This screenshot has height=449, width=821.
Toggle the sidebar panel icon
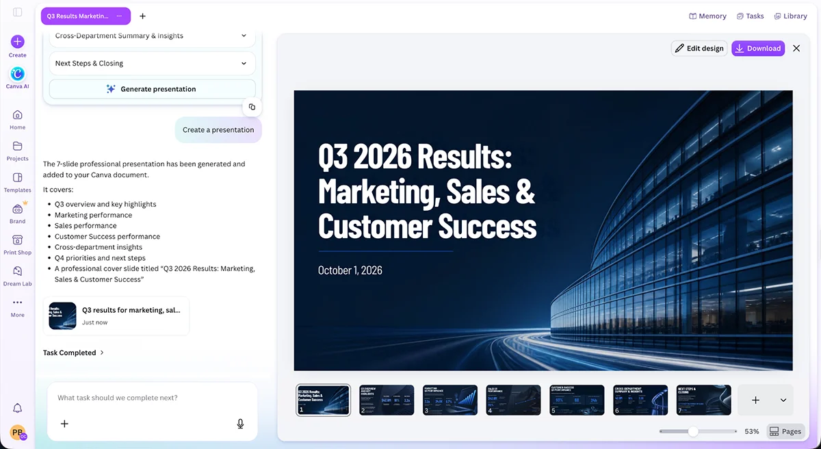(18, 12)
